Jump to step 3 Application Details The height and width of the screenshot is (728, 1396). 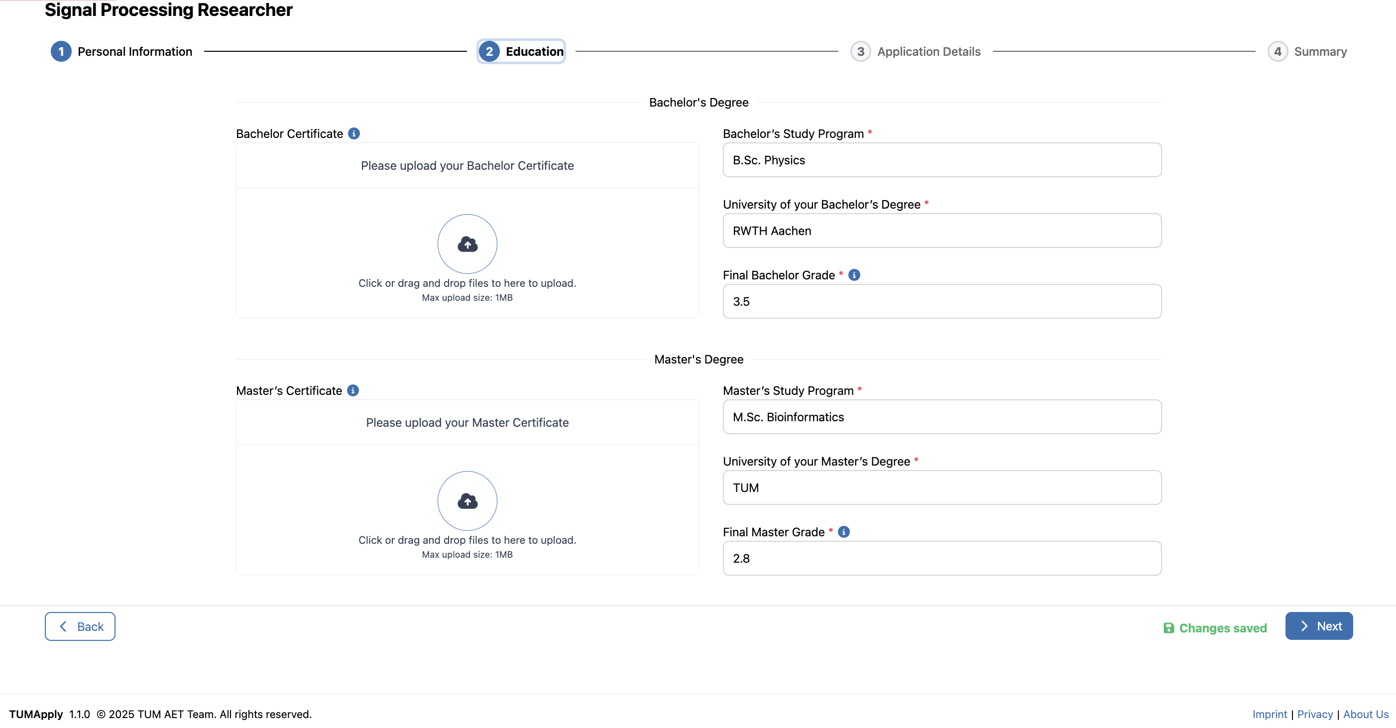[915, 51]
